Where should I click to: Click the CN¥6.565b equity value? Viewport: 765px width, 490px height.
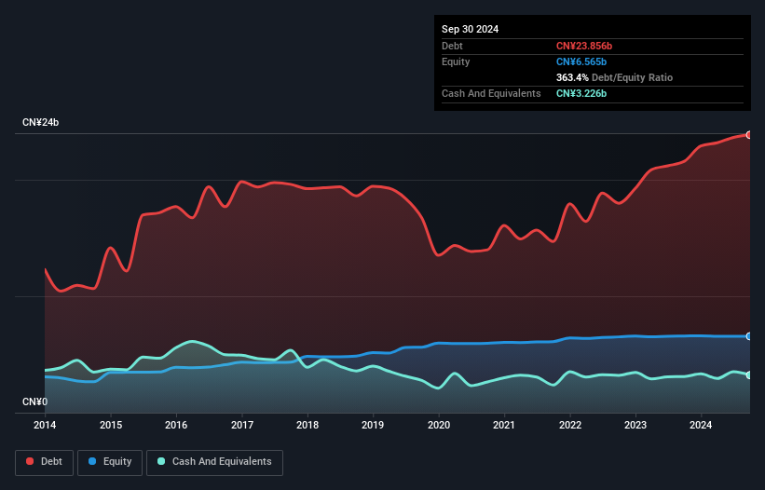(581, 61)
